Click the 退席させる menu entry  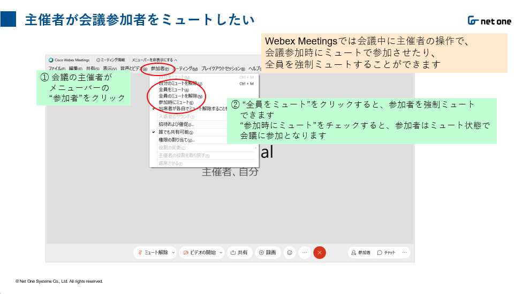click(170, 163)
